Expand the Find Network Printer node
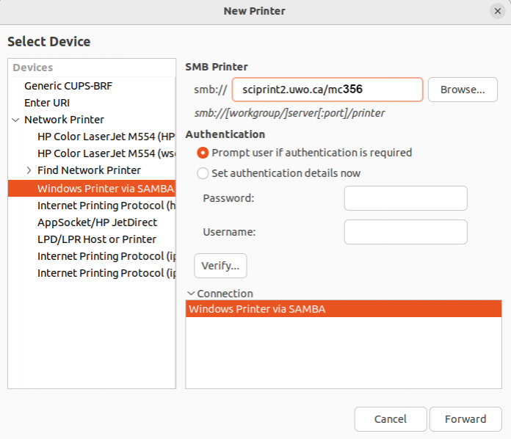The height and width of the screenshot is (439, 511). pyautogui.click(x=29, y=170)
